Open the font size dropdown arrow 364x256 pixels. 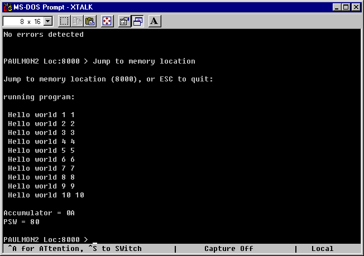[x=47, y=21]
